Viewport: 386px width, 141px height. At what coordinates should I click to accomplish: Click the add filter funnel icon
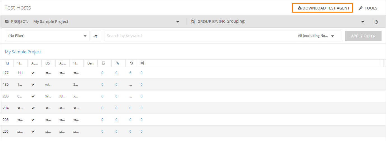[95, 36]
